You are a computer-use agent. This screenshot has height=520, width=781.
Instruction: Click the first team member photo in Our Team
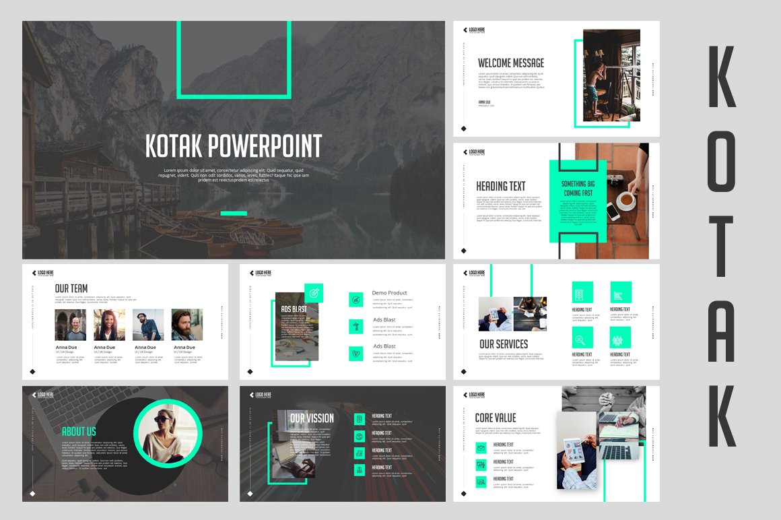pyautogui.click(x=71, y=325)
